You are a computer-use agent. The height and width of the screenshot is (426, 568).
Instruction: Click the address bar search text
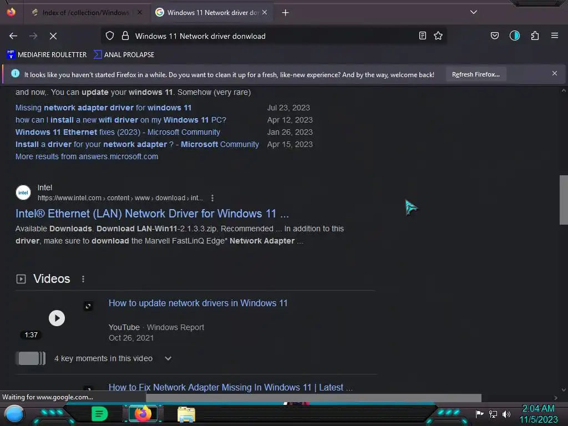click(200, 36)
